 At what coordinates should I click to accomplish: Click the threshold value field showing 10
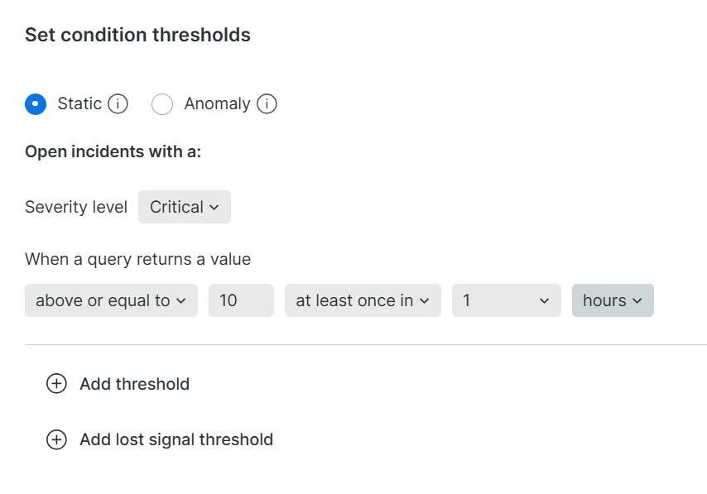(x=241, y=300)
